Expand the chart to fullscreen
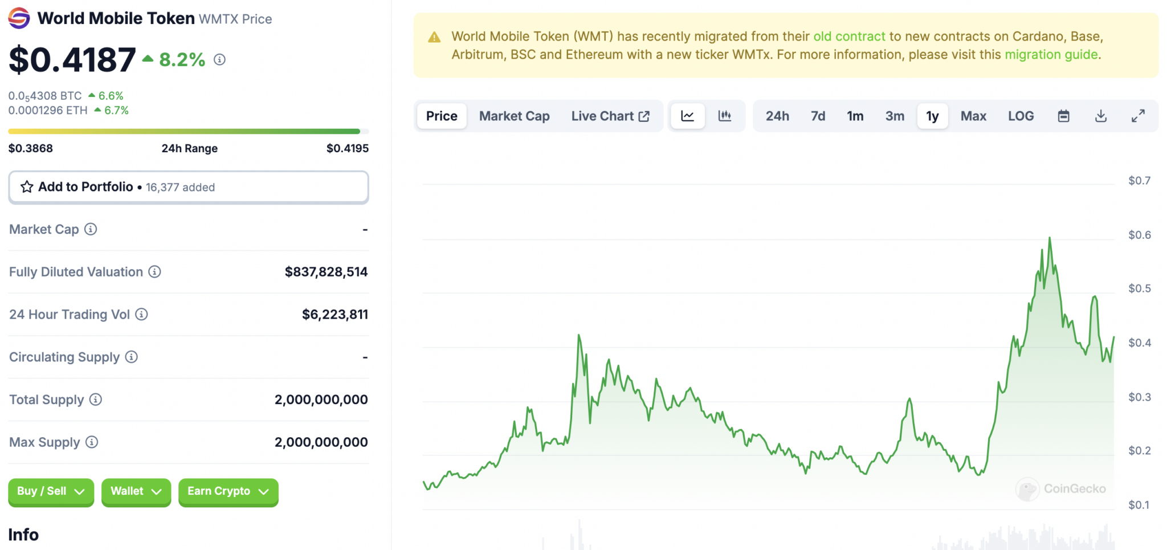This screenshot has width=1167, height=550. tap(1139, 116)
